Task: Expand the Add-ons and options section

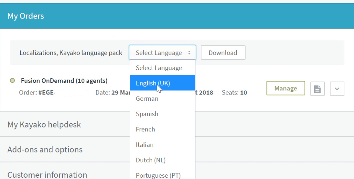Action: (45, 150)
